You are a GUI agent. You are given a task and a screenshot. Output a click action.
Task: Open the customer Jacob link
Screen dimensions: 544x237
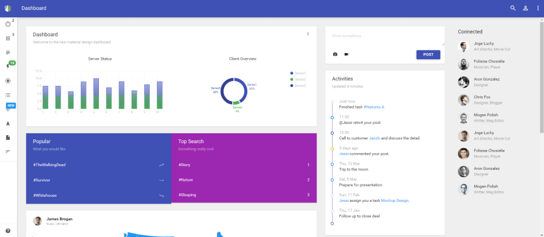375,138
